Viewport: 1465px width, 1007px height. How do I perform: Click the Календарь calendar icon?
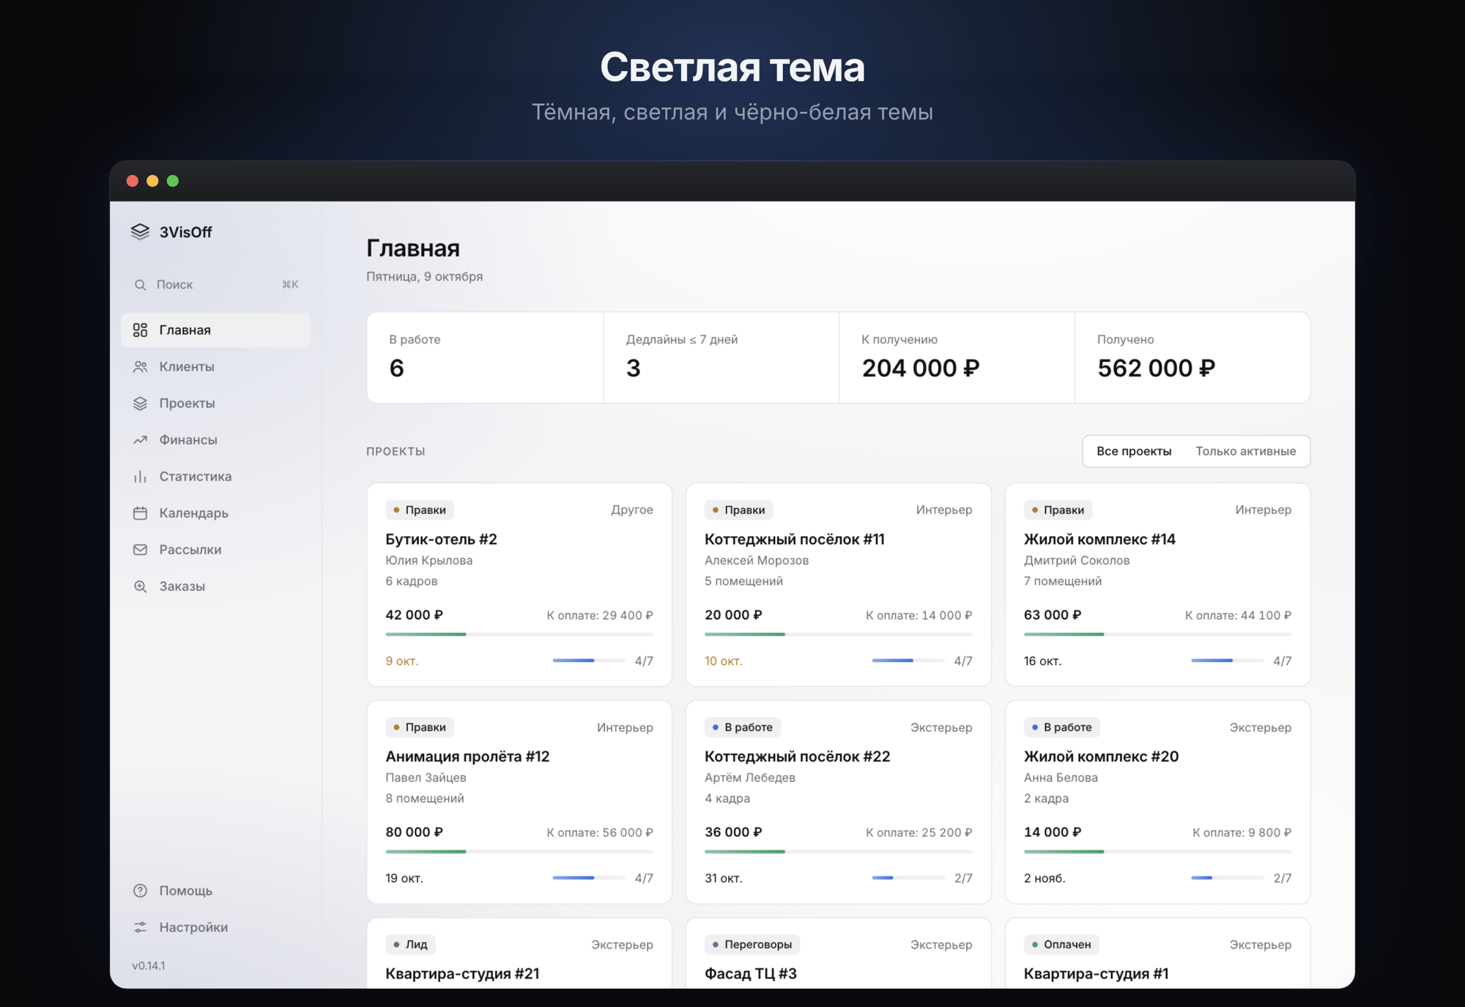click(140, 513)
